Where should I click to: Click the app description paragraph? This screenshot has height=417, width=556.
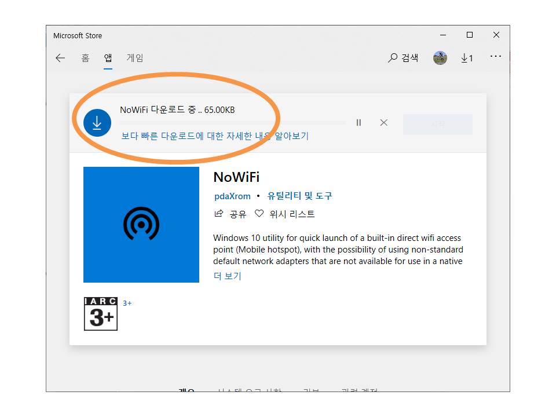pyautogui.click(x=338, y=249)
